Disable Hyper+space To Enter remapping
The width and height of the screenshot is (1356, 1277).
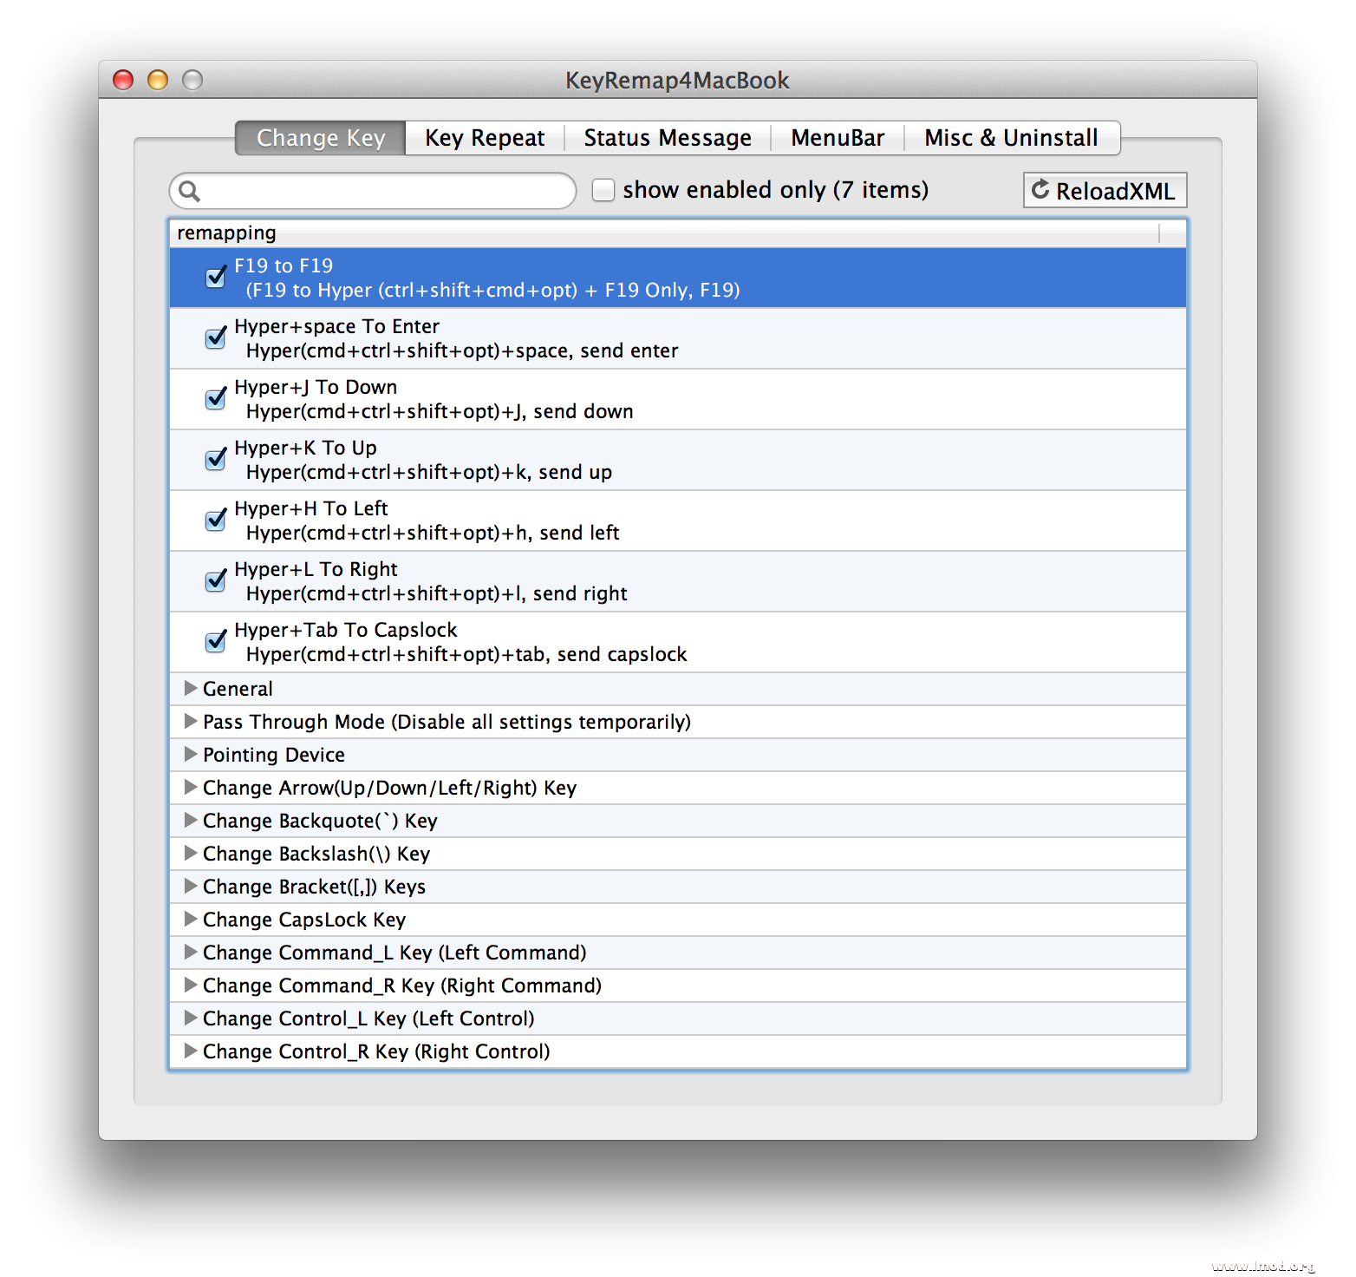(216, 338)
